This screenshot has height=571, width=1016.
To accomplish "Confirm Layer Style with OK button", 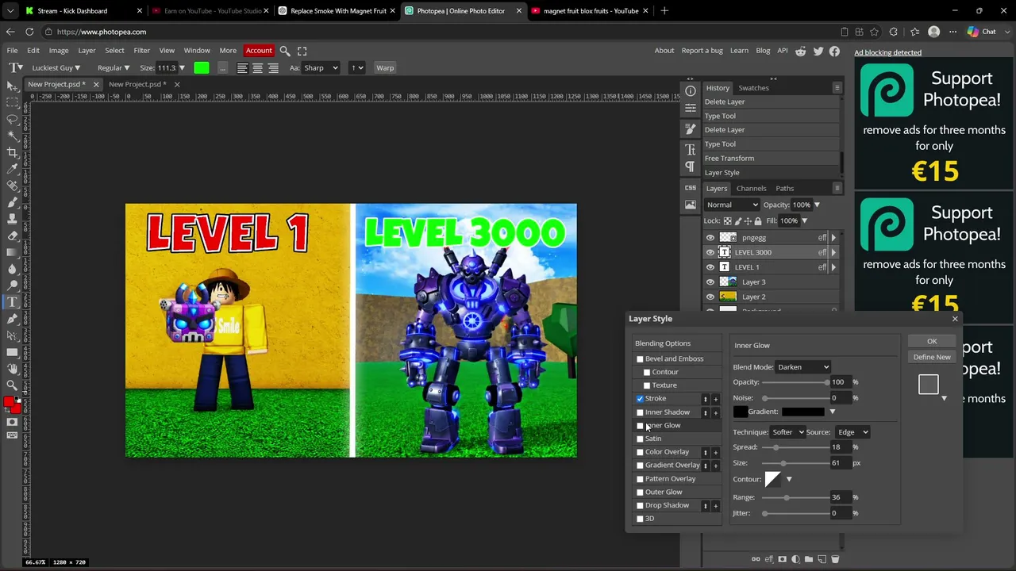I will coord(932,342).
